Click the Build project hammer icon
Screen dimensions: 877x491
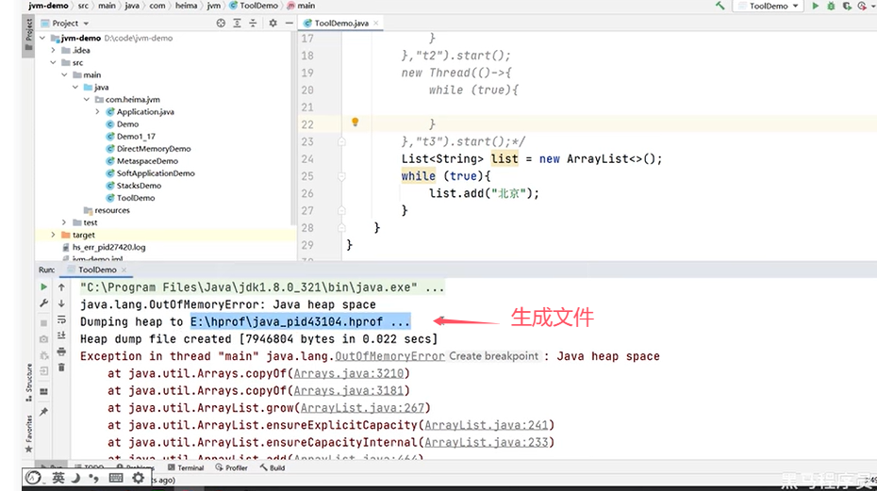tap(720, 6)
